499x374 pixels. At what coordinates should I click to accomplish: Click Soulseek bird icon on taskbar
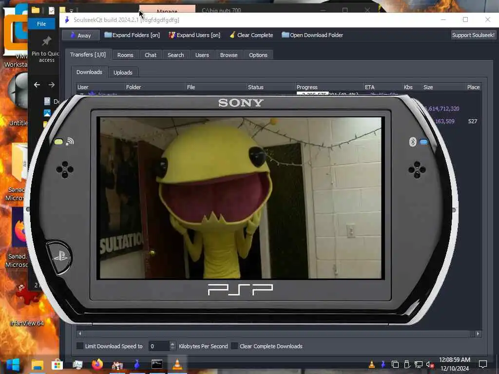tap(137, 364)
